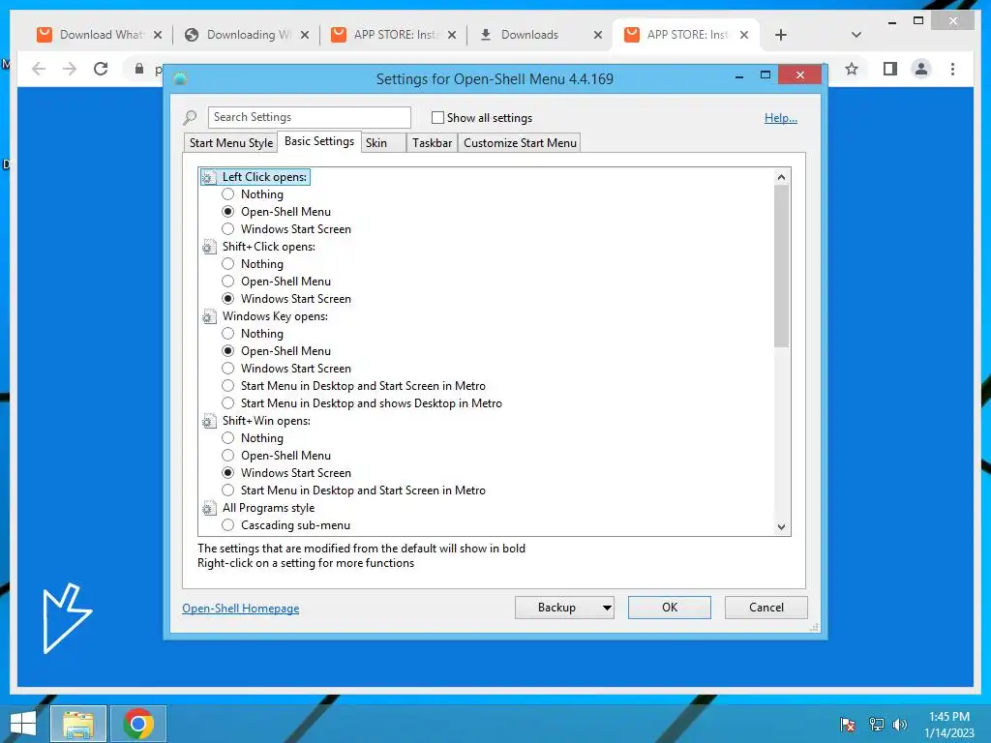Bookmark this page with the star icon
Viewport: 991px width, 743px height.
[x=852, y=69]
